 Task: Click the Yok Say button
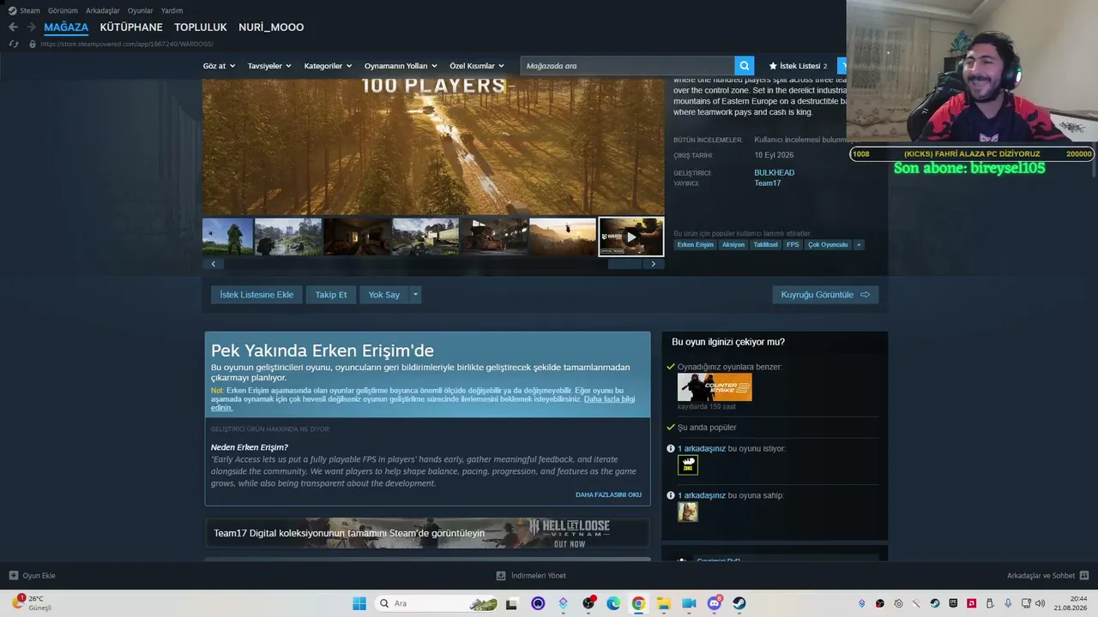pyautogui.click(x=384, y=295)
